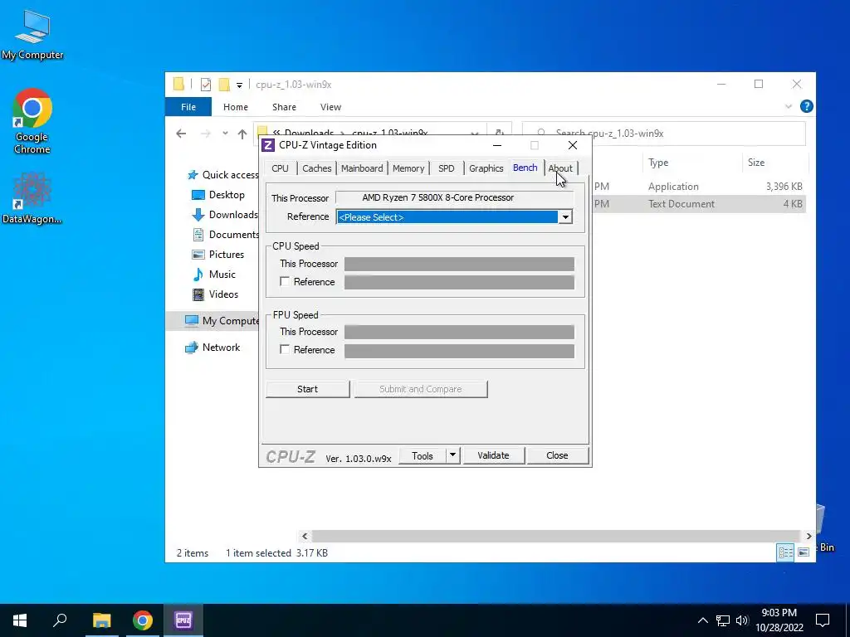Click the Windows Start button
This screenshot has height=637, width=850.
tap(20, 620)
